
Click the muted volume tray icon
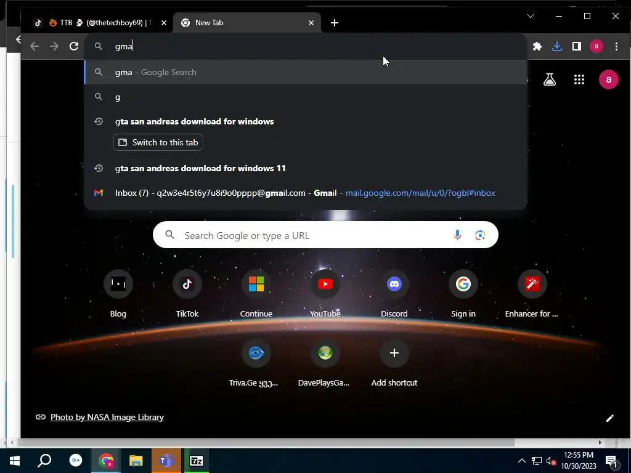tap(550, 461)
